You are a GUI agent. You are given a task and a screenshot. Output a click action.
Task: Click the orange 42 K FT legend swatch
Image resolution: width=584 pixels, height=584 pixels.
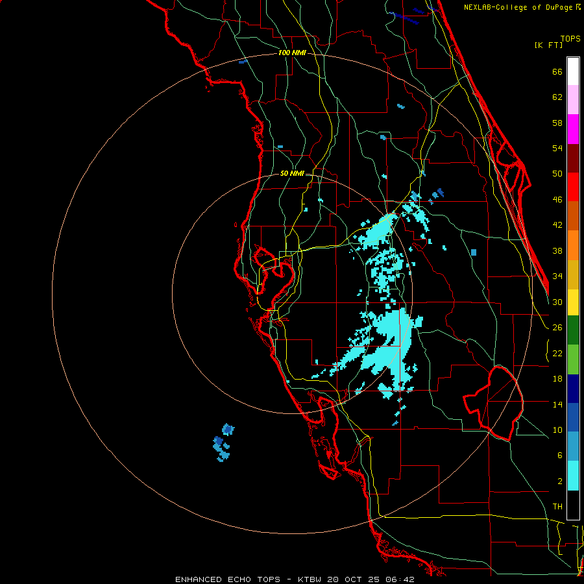pos(573,245)
